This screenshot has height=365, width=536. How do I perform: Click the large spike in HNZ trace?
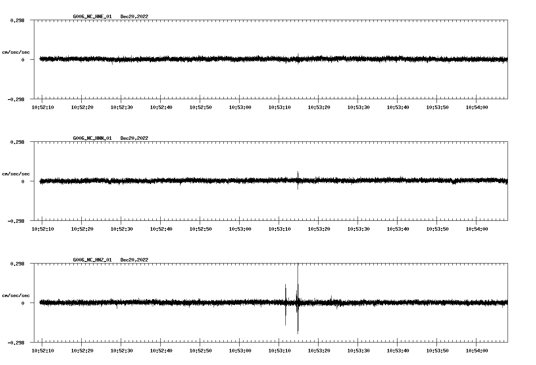298,299
